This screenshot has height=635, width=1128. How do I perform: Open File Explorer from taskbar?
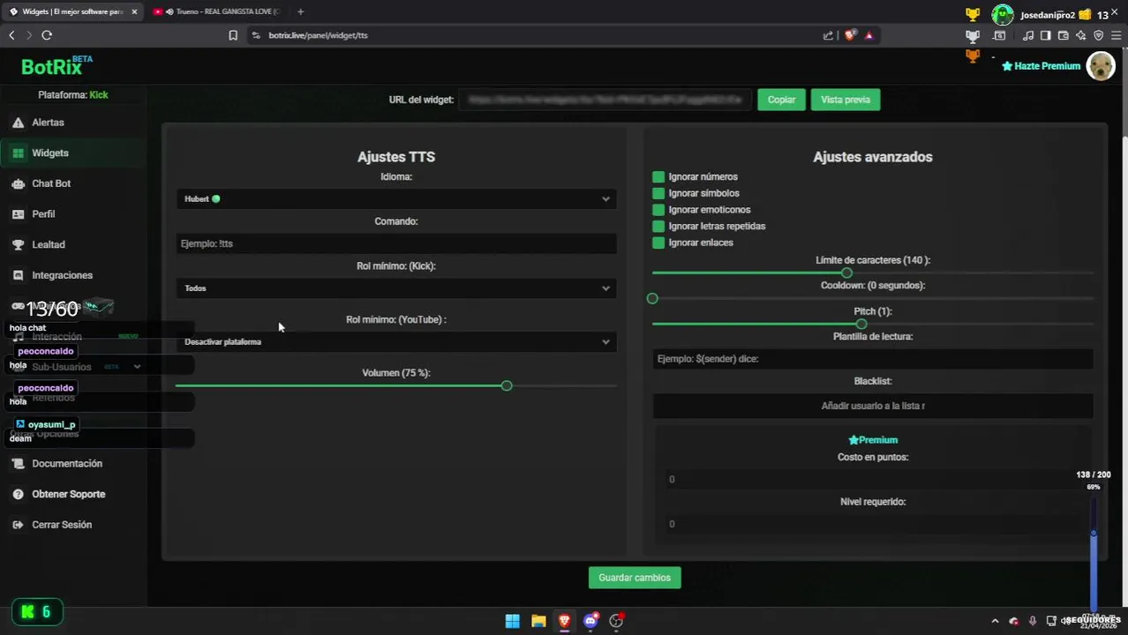(538, 621)
